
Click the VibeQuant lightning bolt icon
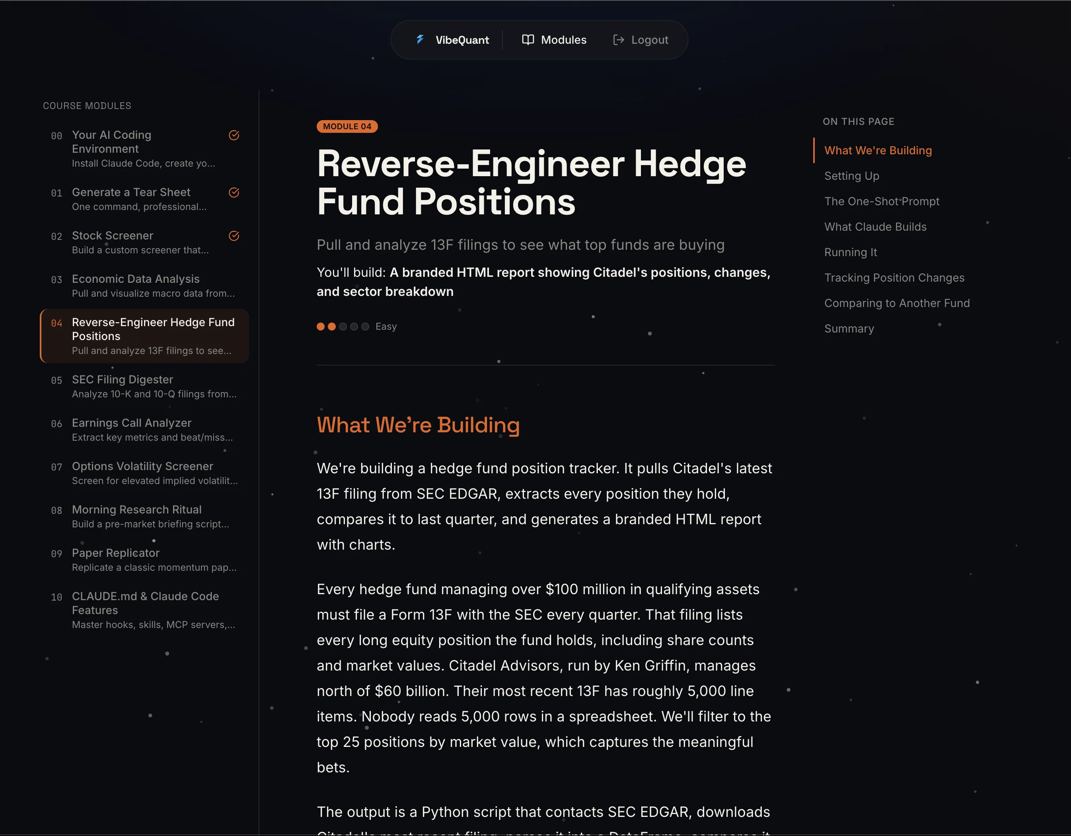421,40
